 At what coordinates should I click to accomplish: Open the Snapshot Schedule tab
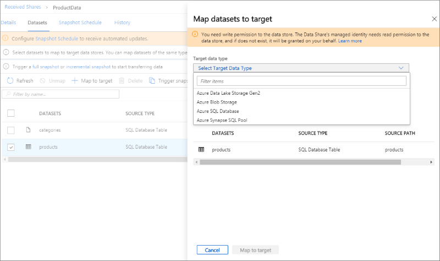pyautogui.click(x=80, y=23)
